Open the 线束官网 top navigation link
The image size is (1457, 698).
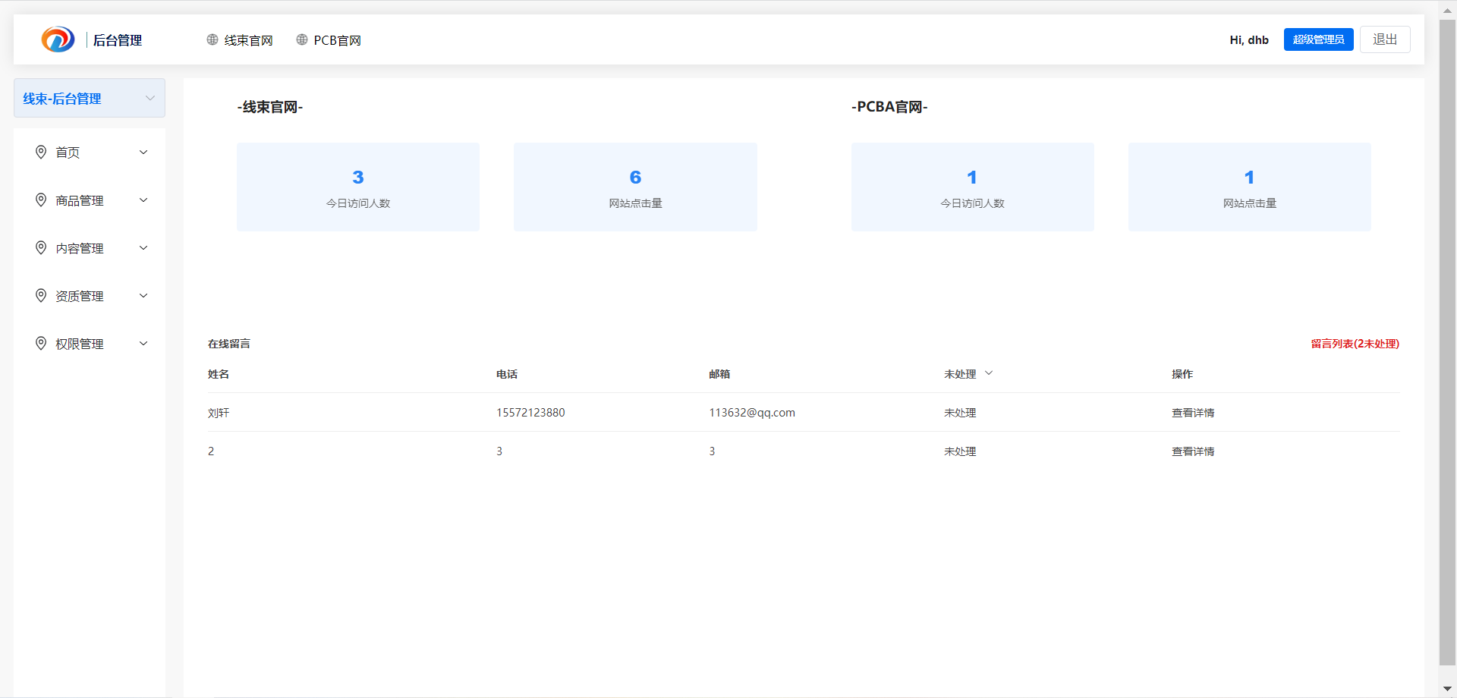click(240, 40)
